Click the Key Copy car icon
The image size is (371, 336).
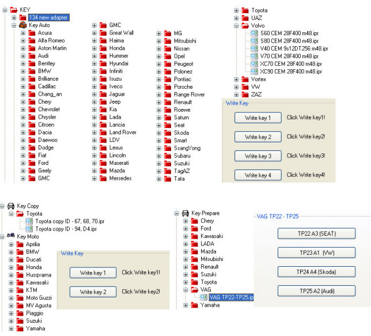coord(11,206)
